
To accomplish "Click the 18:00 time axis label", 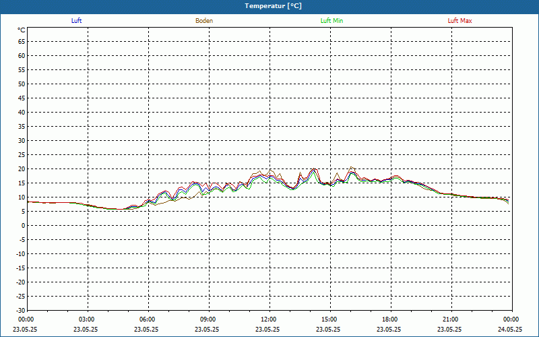I will click(x=391, y=319).
